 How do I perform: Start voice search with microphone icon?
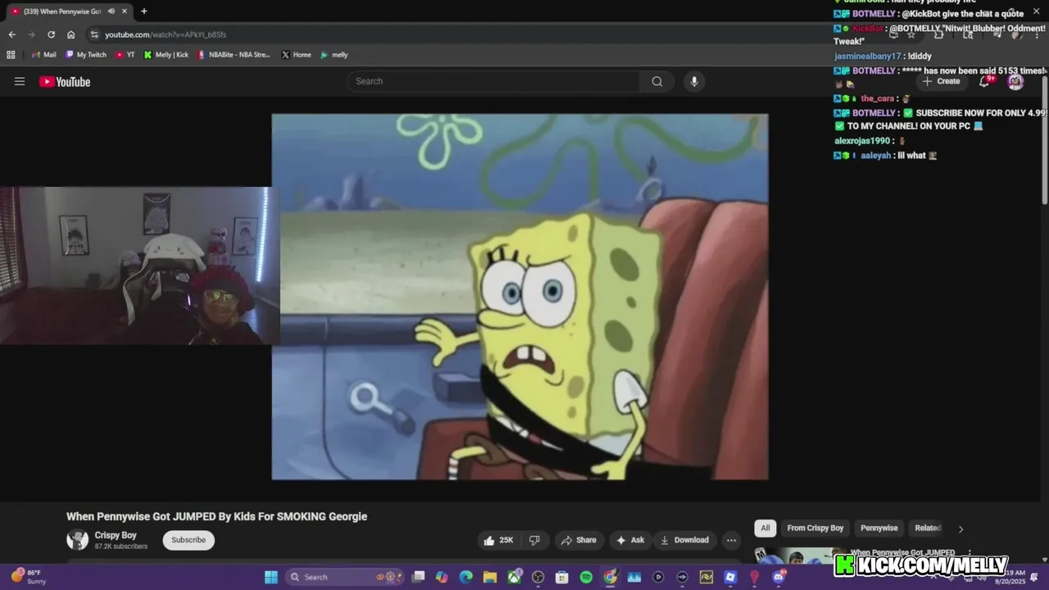694,81
